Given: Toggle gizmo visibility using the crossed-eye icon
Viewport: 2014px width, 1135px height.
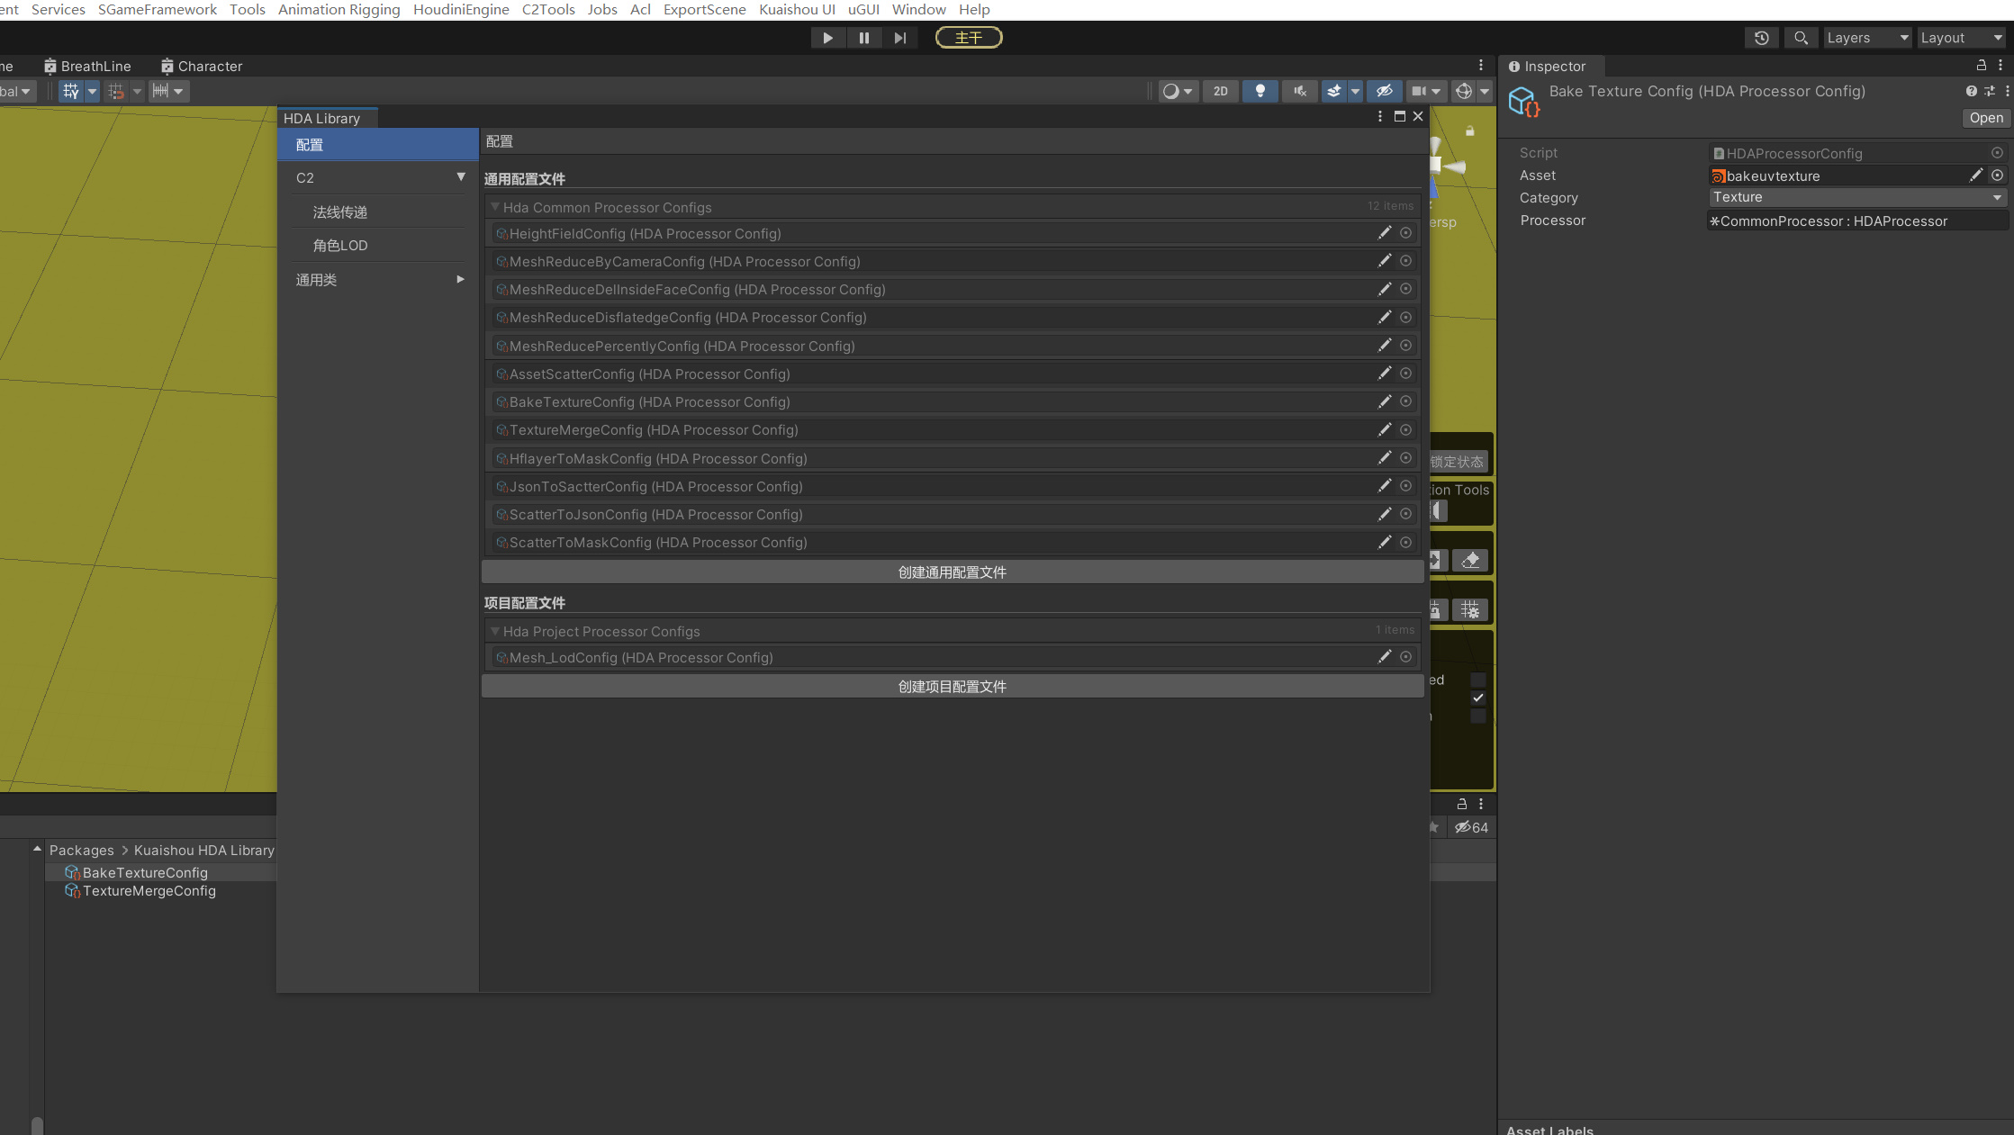Looking at the screenshot, I should pos(1385,91).
